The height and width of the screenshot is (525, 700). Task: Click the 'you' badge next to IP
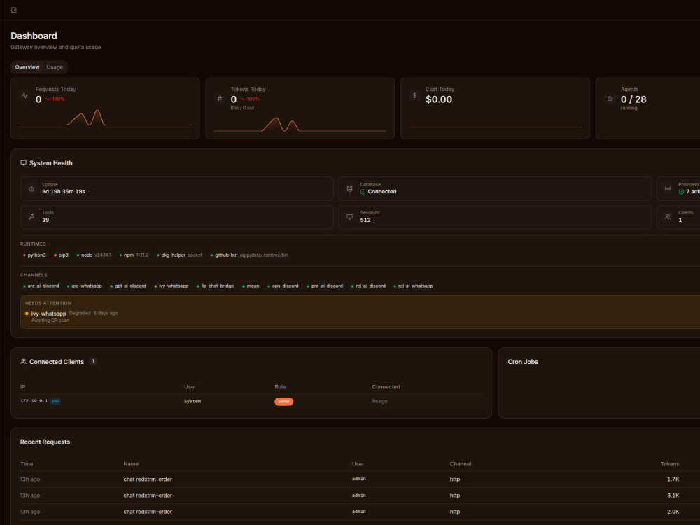[x=55, y=401]
